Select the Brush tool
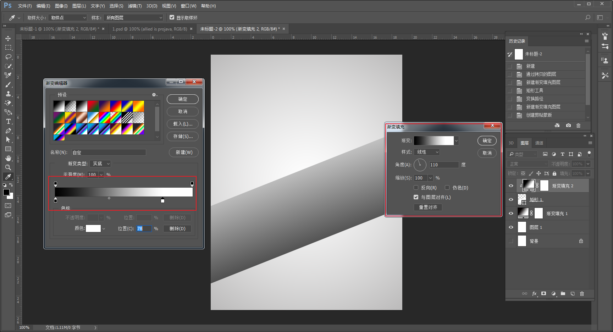The image size is (613, 332). (x=8, y=84)
